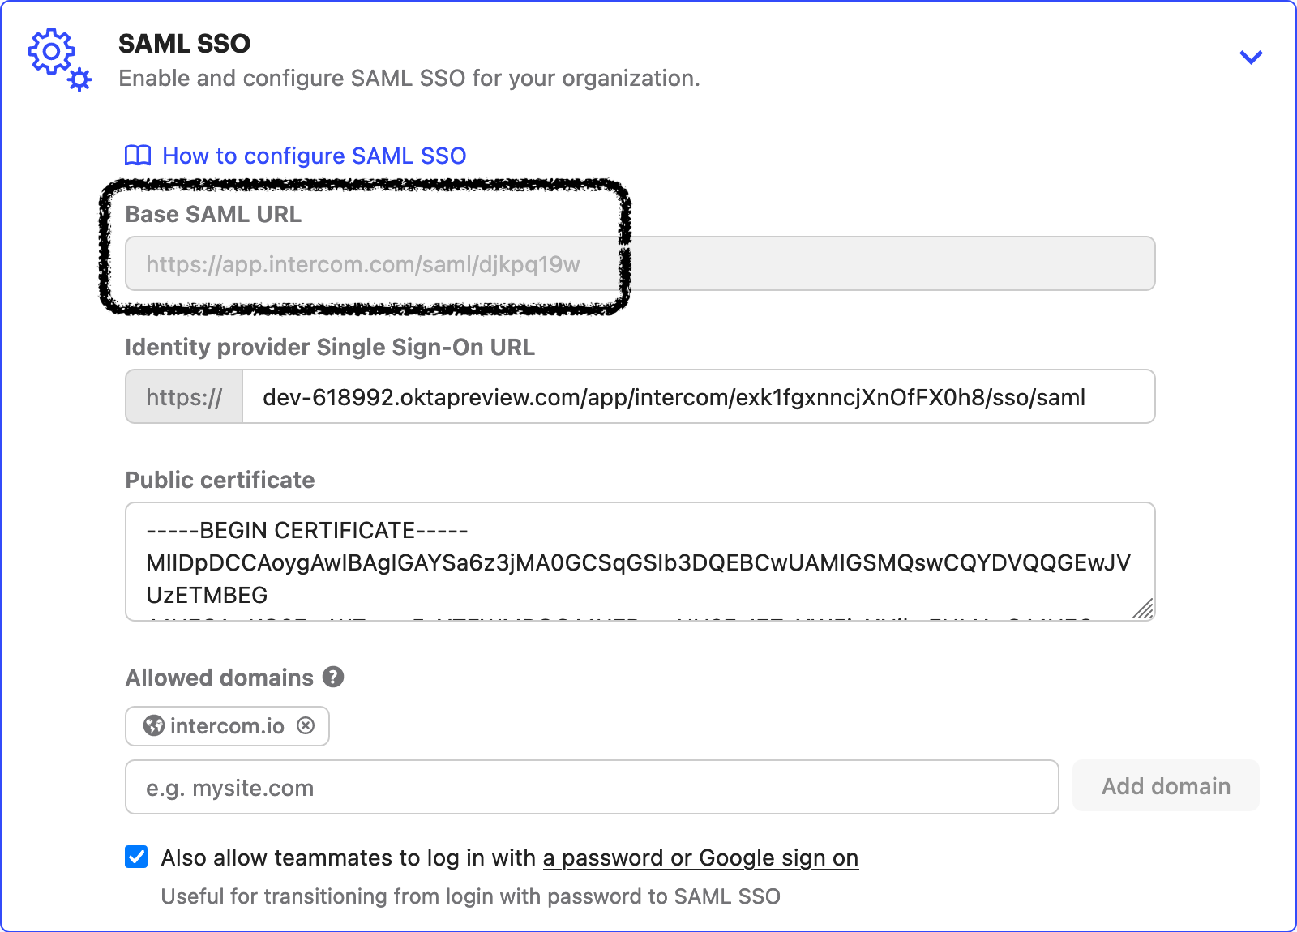Viewport: 1297px width, 932px height.
Task: Show Allowed domains help tooltip icon
Action: point(333,677)
